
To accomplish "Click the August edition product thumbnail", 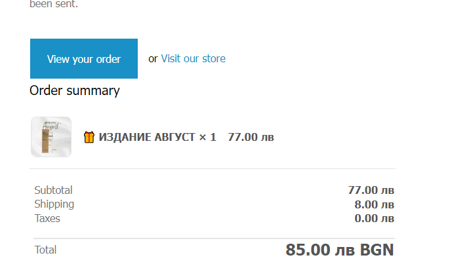I will click(51, 137).
